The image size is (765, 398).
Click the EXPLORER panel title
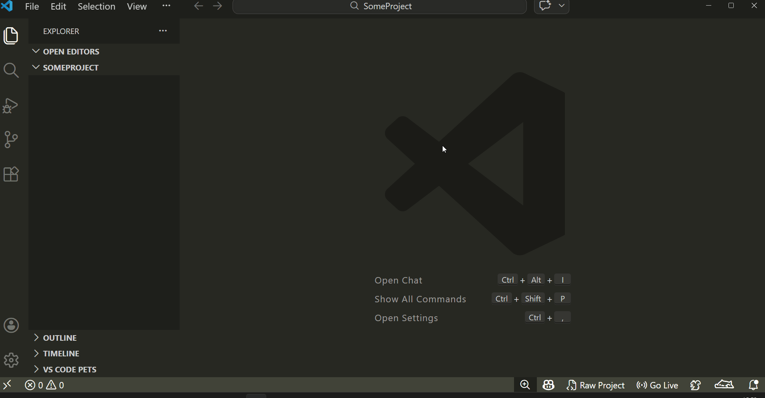[x=61, y=31]
